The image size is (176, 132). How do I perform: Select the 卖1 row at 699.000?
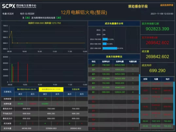click(114, 92)
